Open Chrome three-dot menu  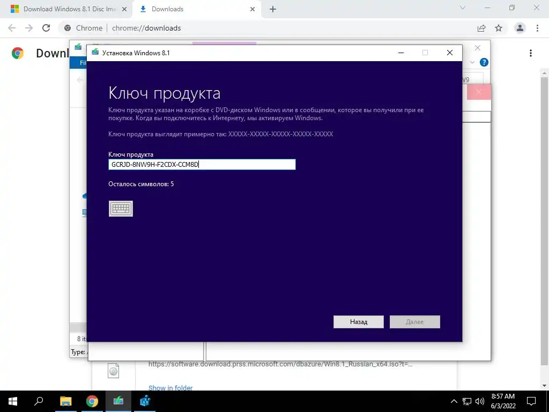tap(537, 28)
